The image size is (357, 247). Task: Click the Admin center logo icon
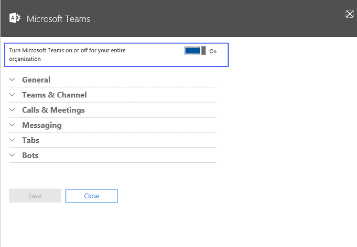pyautogui.click(x=15, y=18)
